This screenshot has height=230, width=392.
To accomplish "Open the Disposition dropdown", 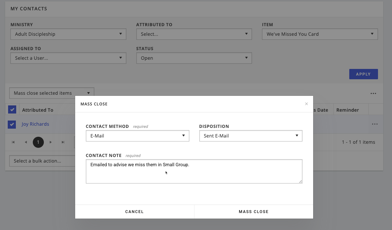I will [x=251, y=136].
